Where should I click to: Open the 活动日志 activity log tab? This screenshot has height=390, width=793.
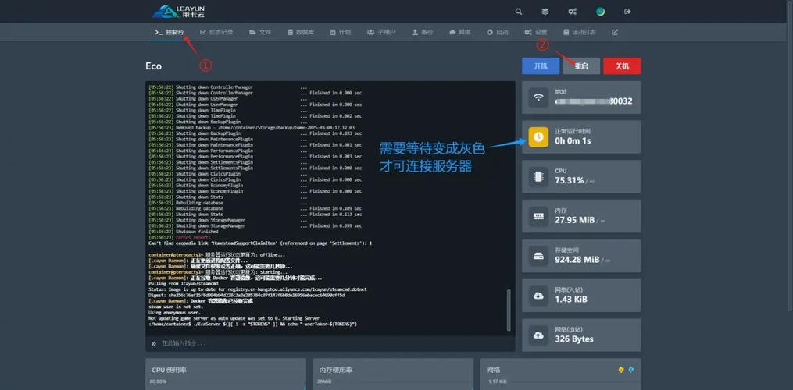579,32
